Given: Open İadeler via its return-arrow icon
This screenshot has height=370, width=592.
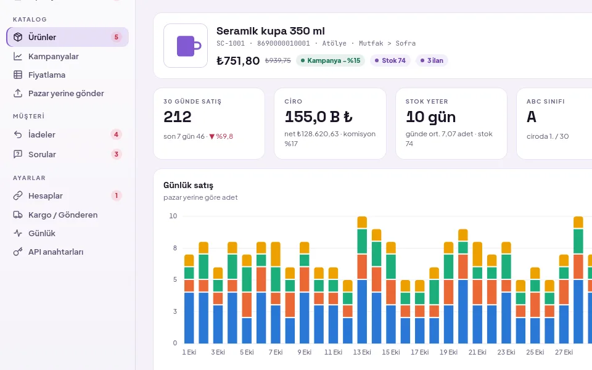Looking at the screenshot, I should pyautogui.click(x=18, y=134).
